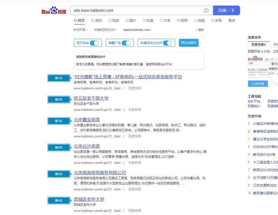Open camera image search icon
278x215 pixels.
pos(206,10)
